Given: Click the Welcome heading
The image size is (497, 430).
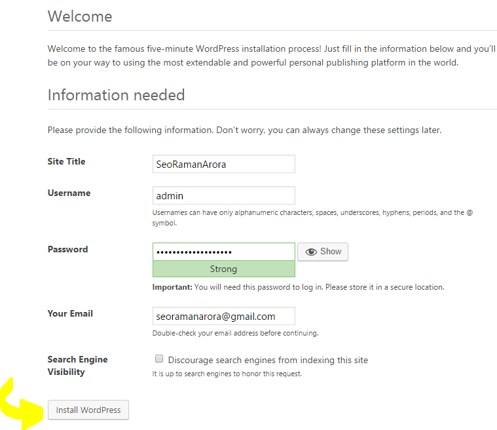Looking at the screenshot, I should click(80, 16).
